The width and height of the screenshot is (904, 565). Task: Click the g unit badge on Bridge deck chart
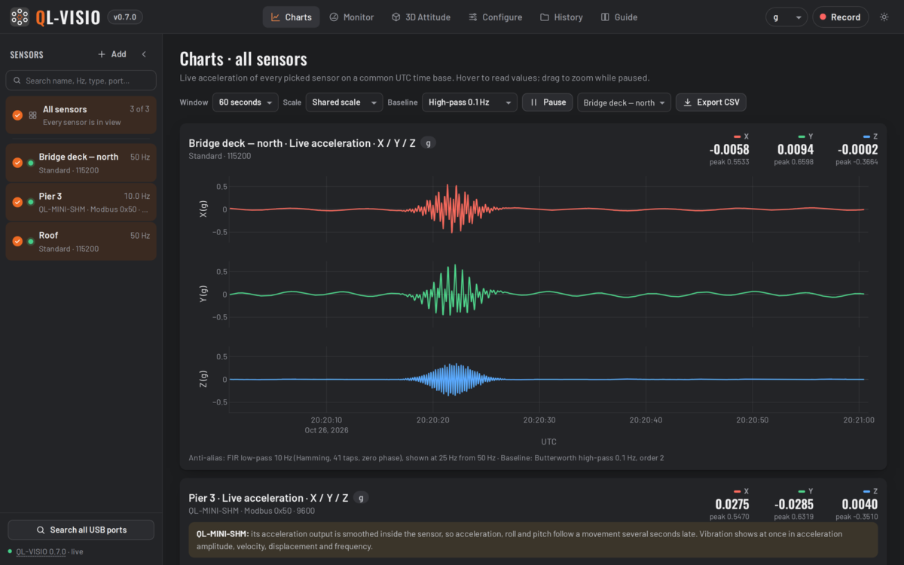pyautogui.click(x=428, y=143)
